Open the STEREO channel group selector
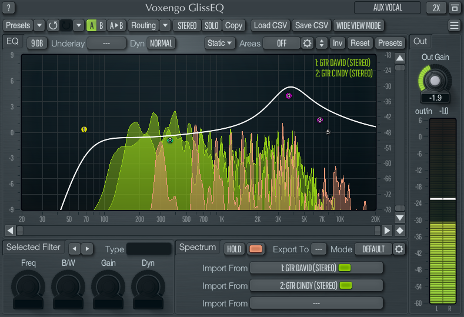Screen dimensions: 464x317 (187, 25)
